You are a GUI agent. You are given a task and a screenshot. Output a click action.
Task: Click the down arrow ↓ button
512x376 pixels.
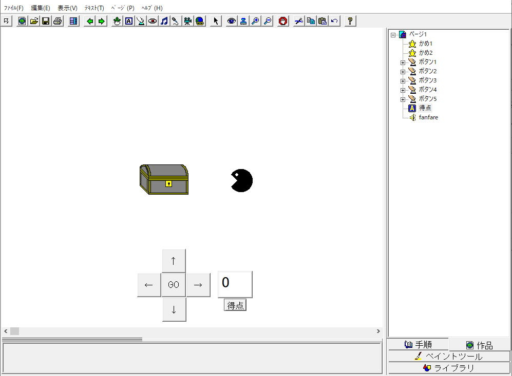(x=174, y=309)
